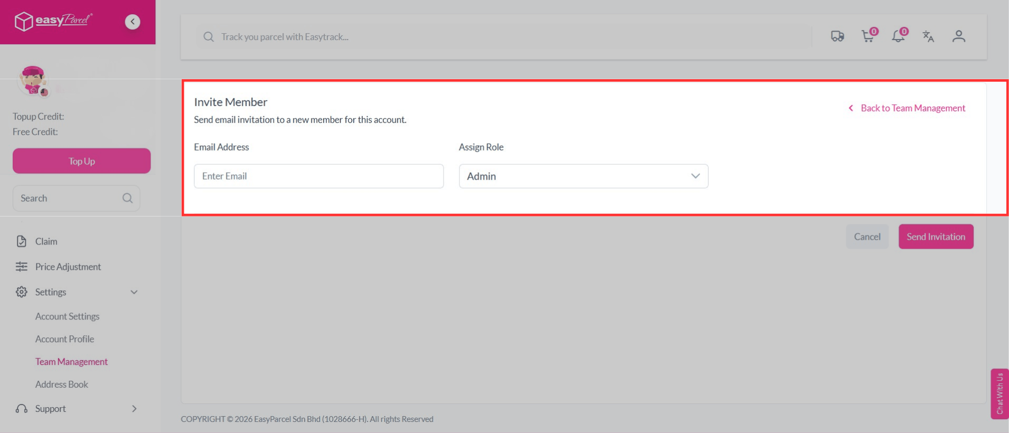Click the "Email Address" label
This screenshot has width=1009, height=433.
[221, 147]
